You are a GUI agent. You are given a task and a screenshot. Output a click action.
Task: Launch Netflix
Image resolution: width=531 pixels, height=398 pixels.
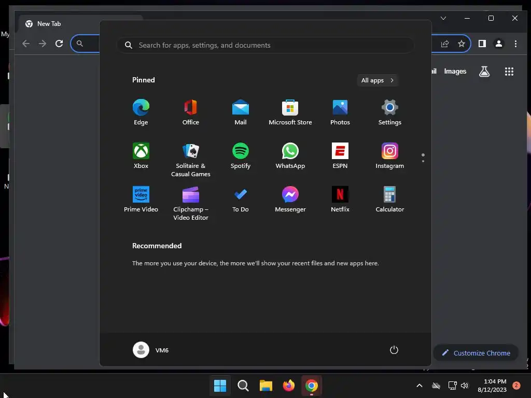point(340,200)
